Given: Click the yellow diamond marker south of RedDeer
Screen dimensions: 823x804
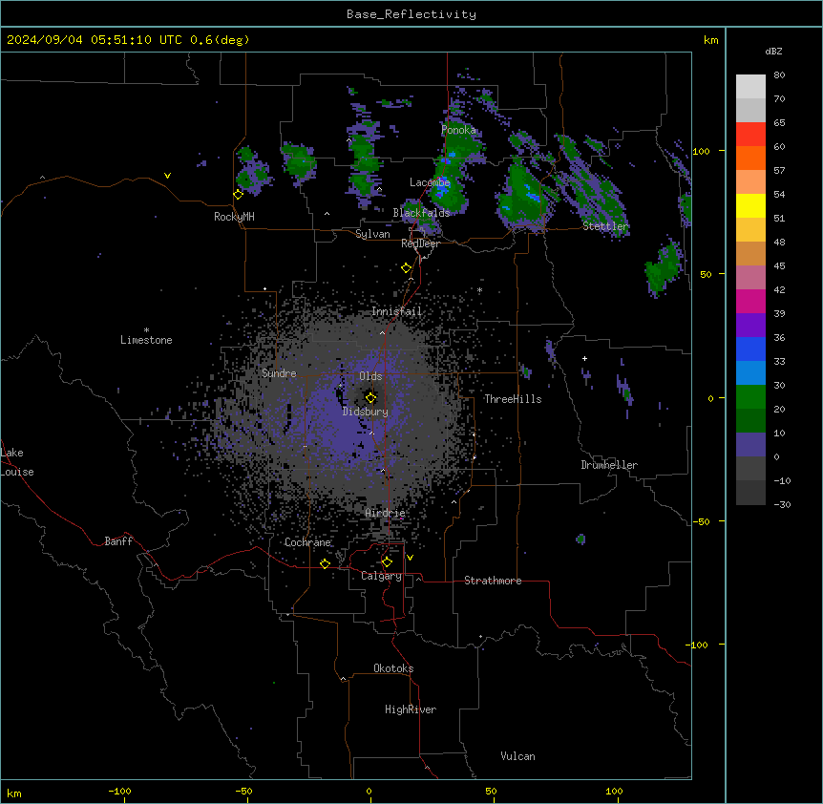Looking at the screenshot, I should pos(406,268).
